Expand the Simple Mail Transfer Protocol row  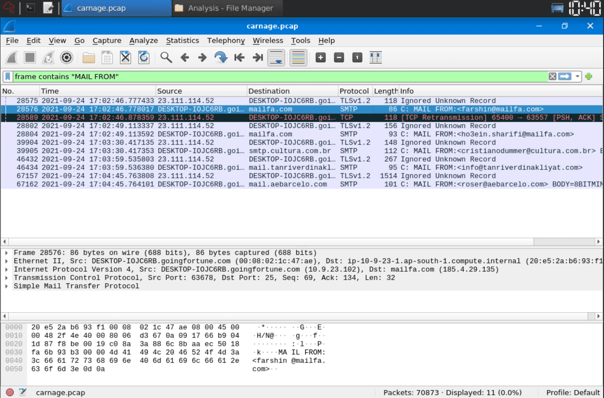pyautogui.click(x=7, y=286)
